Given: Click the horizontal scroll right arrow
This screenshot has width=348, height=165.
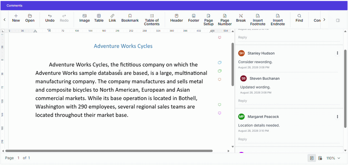Looking at the screenshot, I should [229, 151].
